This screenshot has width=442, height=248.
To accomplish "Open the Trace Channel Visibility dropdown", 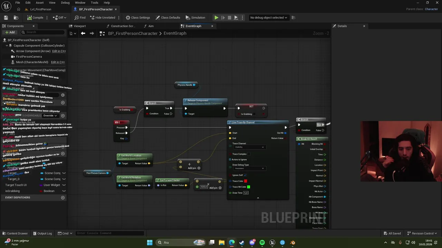I will point(249,147).
